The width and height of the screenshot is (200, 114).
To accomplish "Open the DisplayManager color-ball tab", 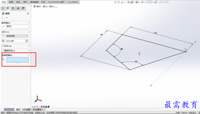I will coord(23,8).
